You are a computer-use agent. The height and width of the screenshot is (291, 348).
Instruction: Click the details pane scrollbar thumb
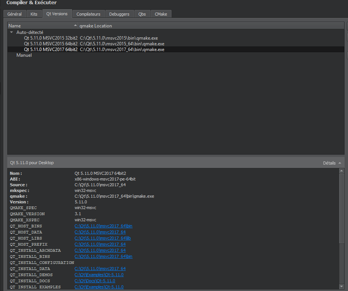pyautogui.click(x=342, y=208)
